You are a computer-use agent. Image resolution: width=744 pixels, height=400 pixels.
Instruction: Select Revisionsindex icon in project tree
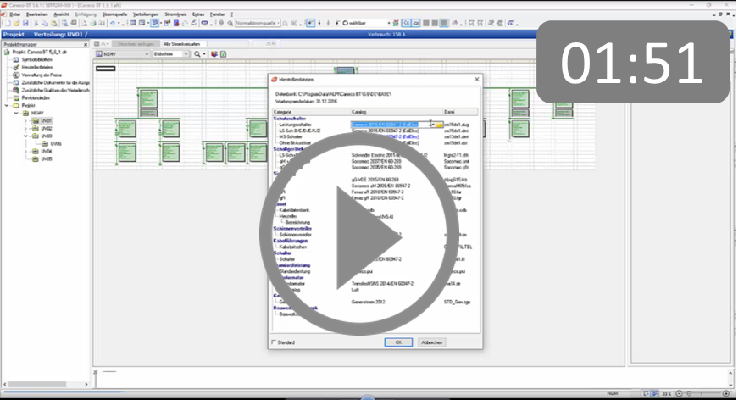pyautogui.click(x=16, y=97)
